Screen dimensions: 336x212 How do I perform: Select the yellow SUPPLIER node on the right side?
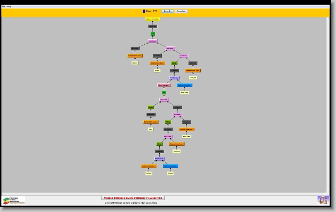[193, 78]
